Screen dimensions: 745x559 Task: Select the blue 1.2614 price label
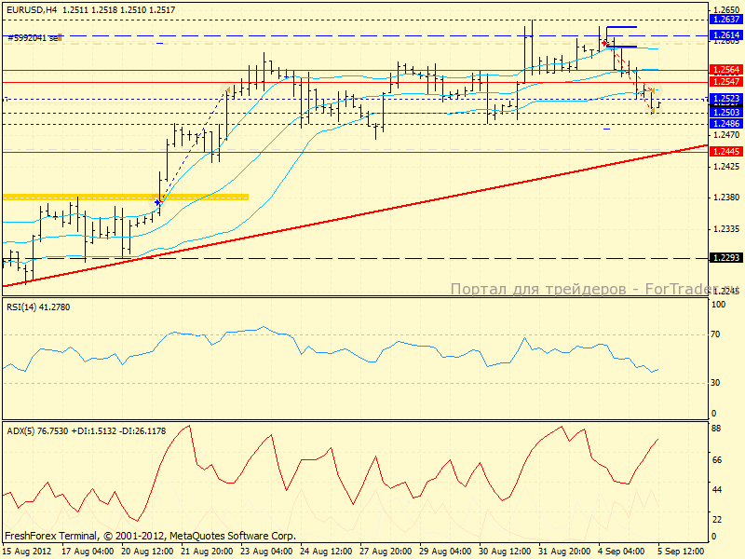tap(725, 35)
